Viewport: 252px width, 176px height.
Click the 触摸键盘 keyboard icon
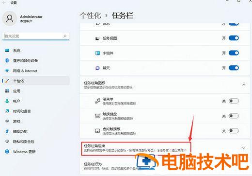click(97, 116)
